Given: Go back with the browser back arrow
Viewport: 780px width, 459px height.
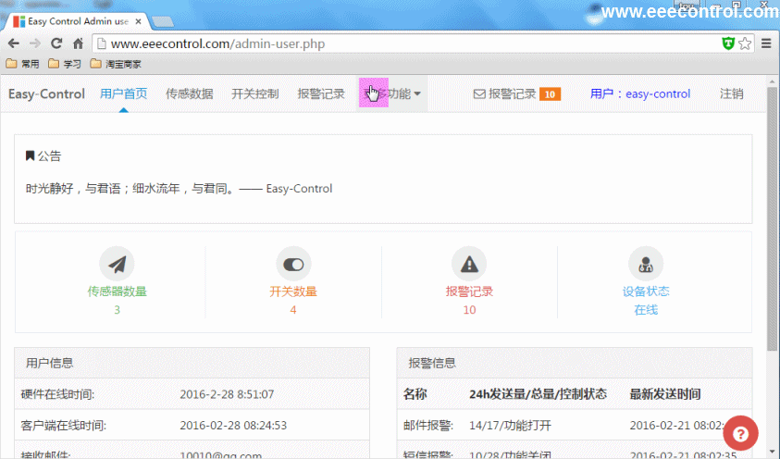Looking at the screenshot, I should 14,43.
